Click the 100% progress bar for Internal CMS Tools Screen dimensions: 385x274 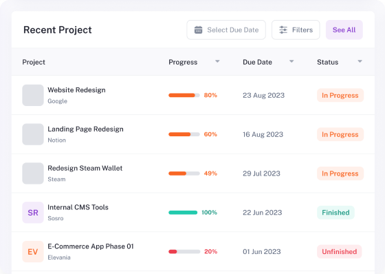click(x=183, y=213)
